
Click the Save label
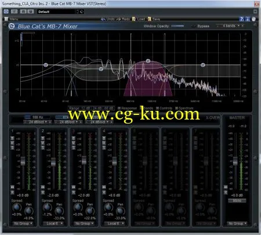[156, 19]
